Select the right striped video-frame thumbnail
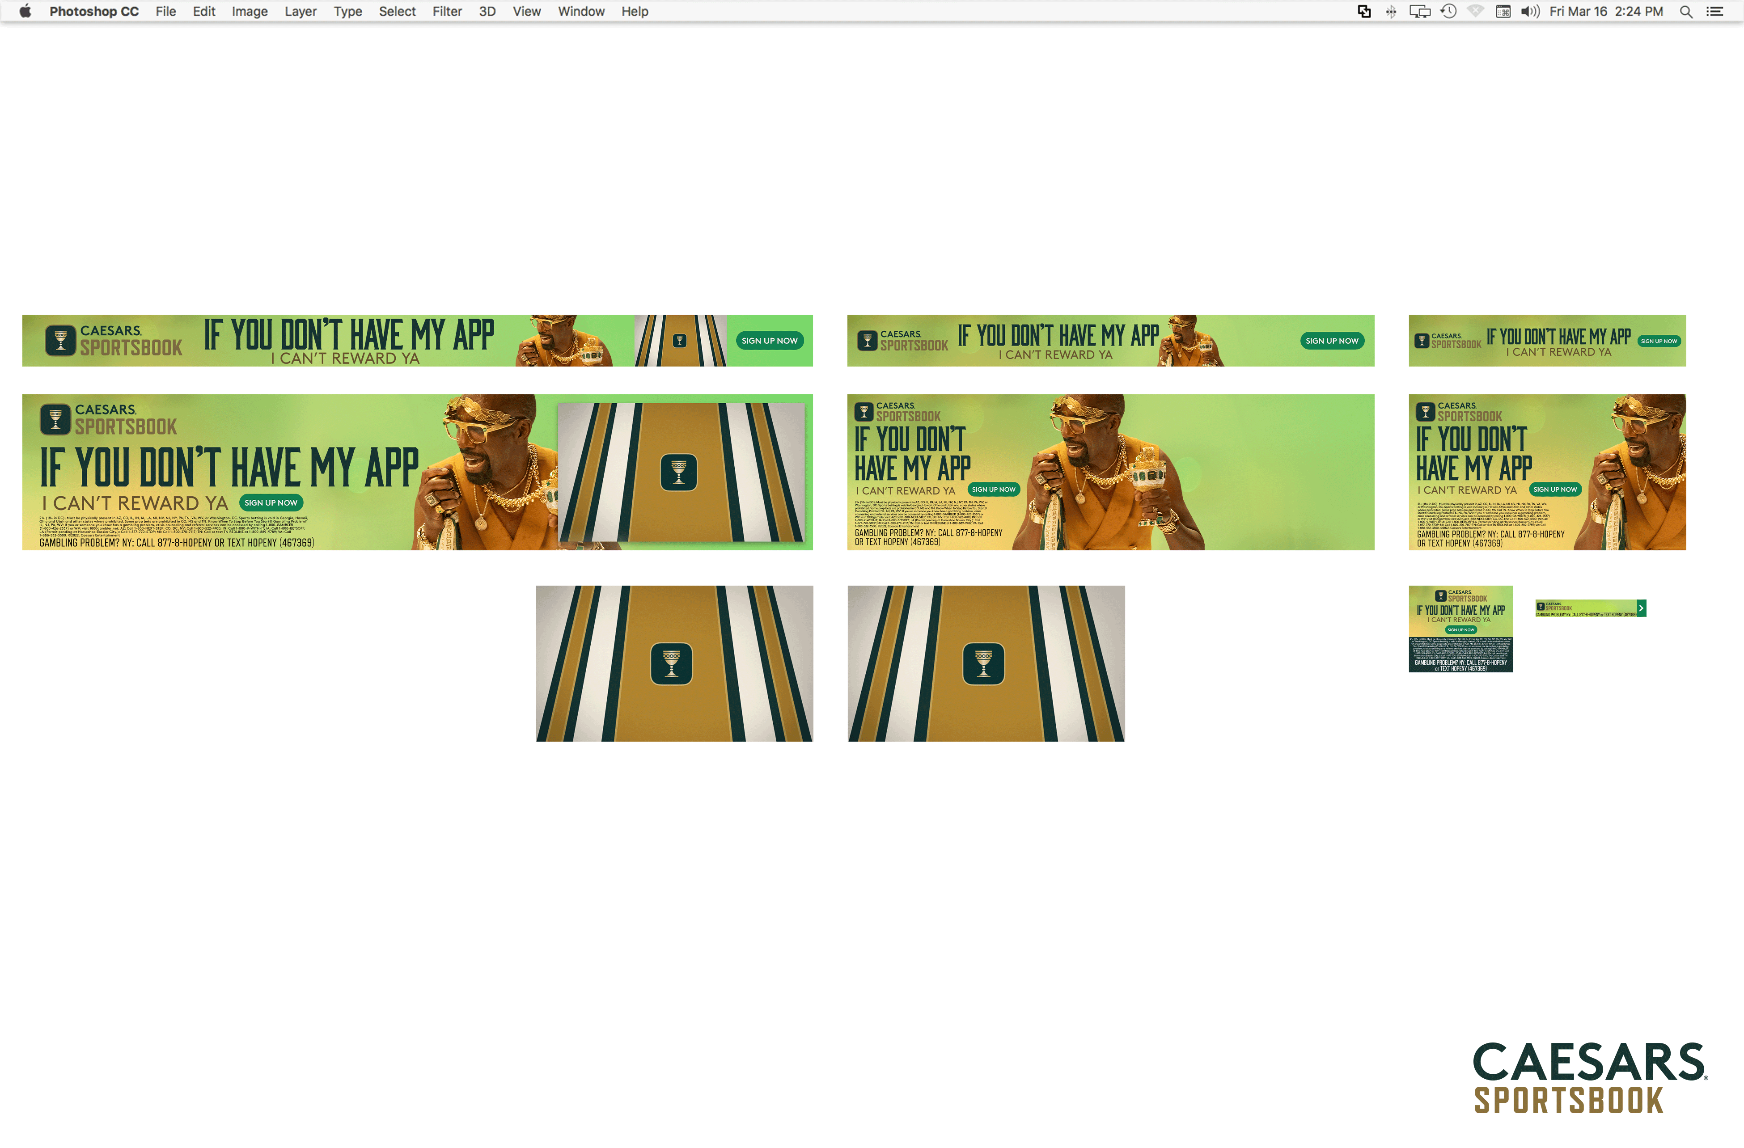This screenshot has height=1148, width=1744. tap(986, 664)
